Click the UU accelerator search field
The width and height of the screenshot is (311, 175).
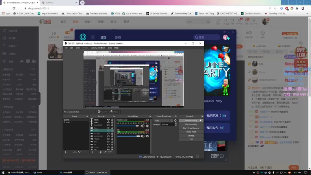tap(206, 37)
